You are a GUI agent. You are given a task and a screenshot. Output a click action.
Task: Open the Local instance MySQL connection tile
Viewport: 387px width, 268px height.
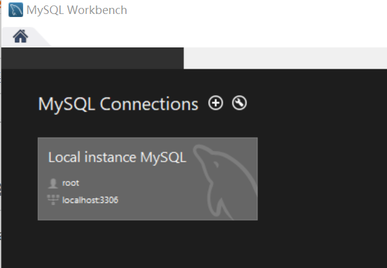[x=148, y=179]
